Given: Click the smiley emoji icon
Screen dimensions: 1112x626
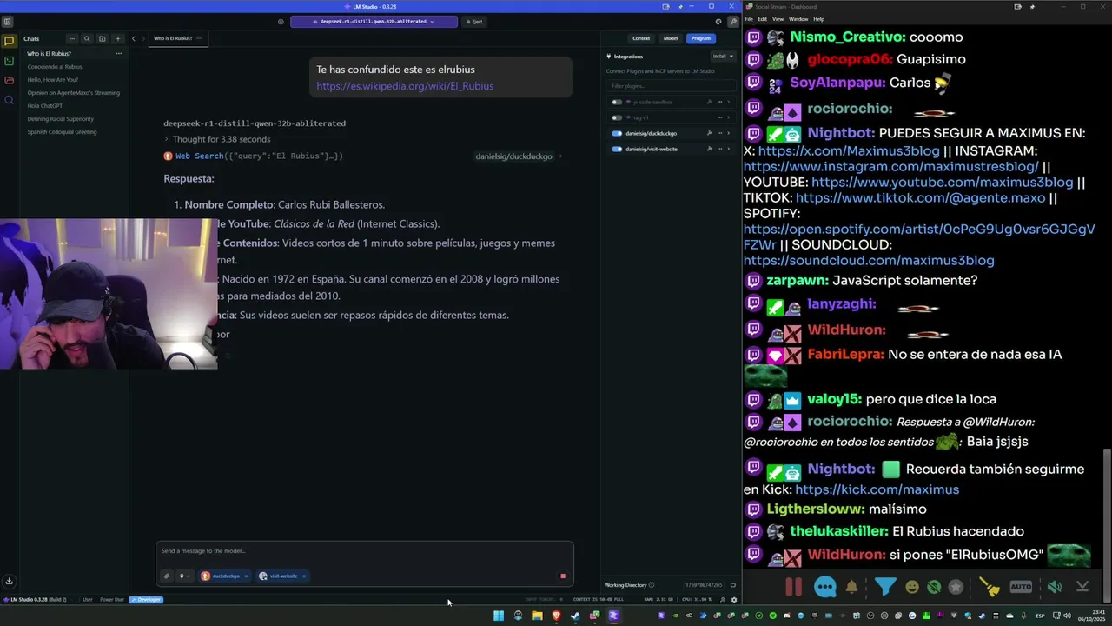Looking at the screenshot, I should pos(911,587).
